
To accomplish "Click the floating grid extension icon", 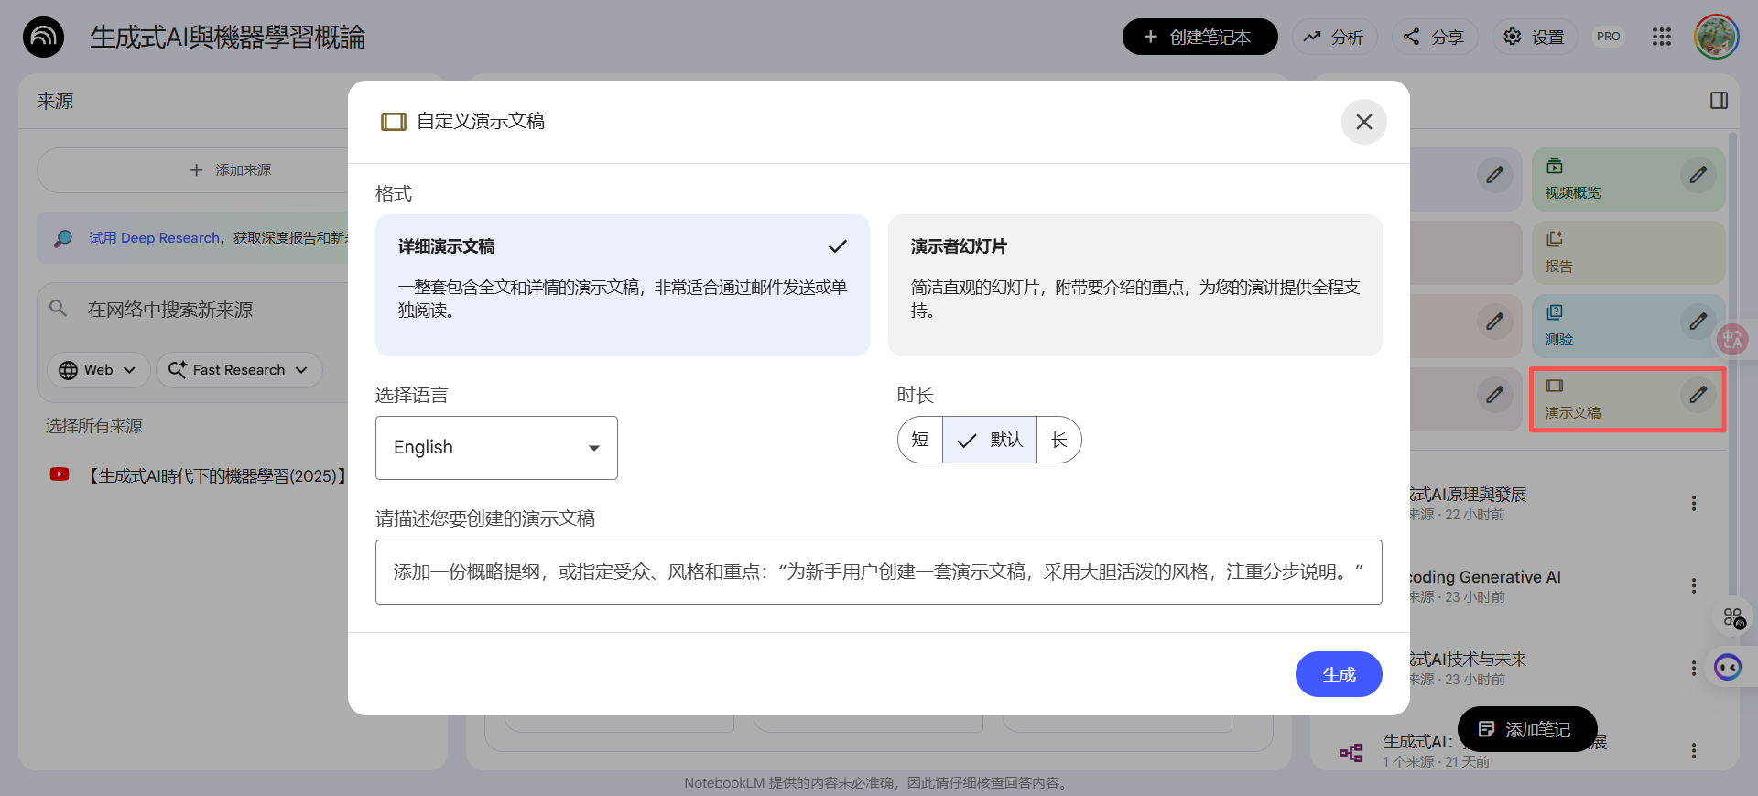I will (1733, 617).
